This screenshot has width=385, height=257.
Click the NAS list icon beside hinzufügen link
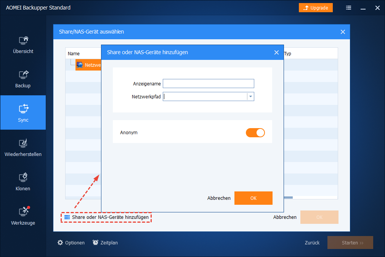[67, 217]
